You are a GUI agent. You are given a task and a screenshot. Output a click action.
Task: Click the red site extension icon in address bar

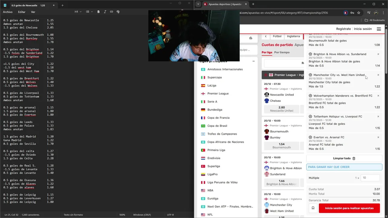pos(346,13)
